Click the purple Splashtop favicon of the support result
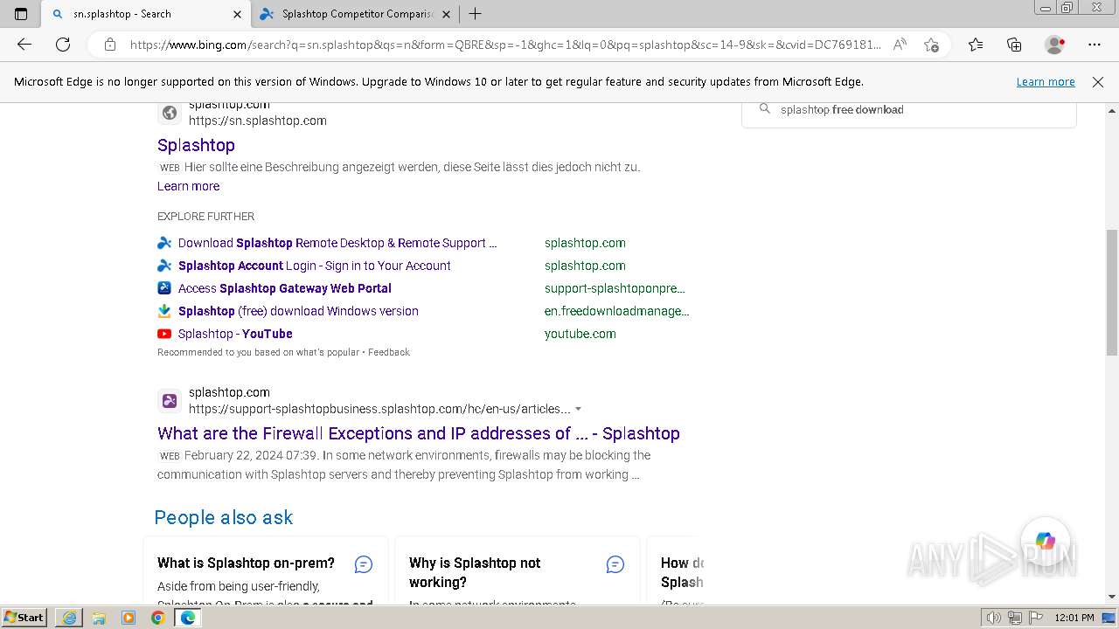Viewport: 1119px width, 629px height. point(170,401)
